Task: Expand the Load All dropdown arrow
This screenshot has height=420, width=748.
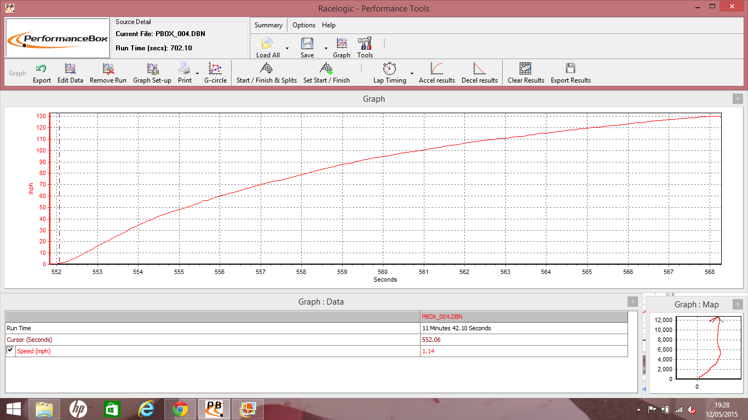Action: 287,48
